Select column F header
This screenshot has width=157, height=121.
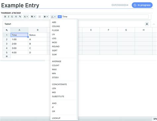108,30
